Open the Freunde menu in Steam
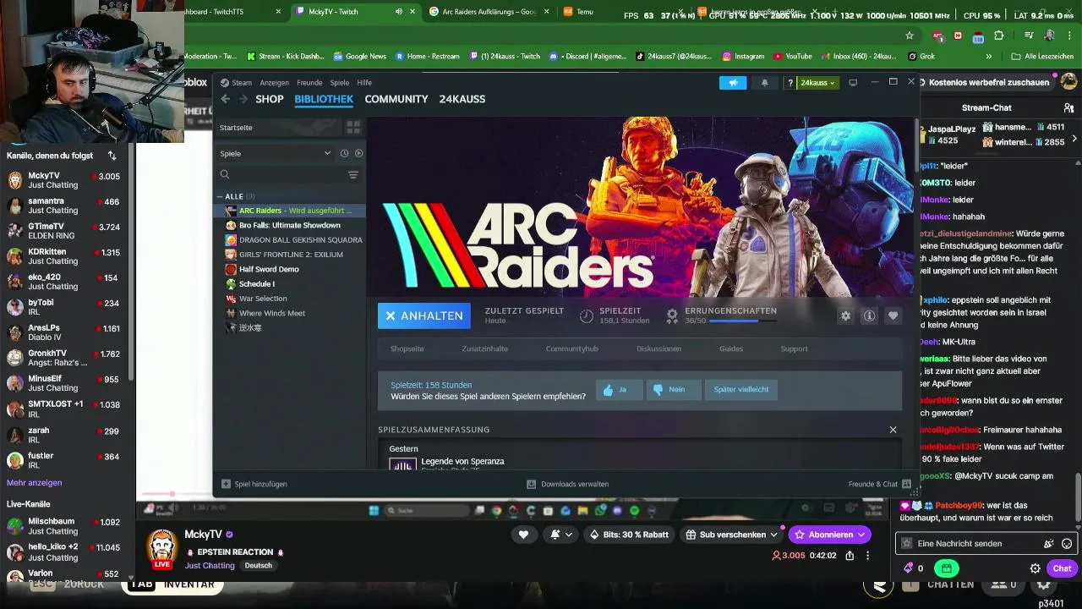Screen dimensions: 1082x609 coord(309,83)
